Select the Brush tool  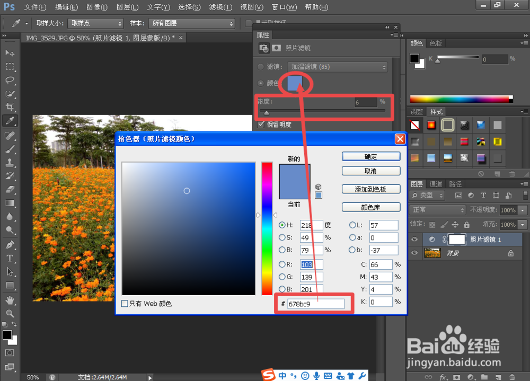[x=10, y=149]
